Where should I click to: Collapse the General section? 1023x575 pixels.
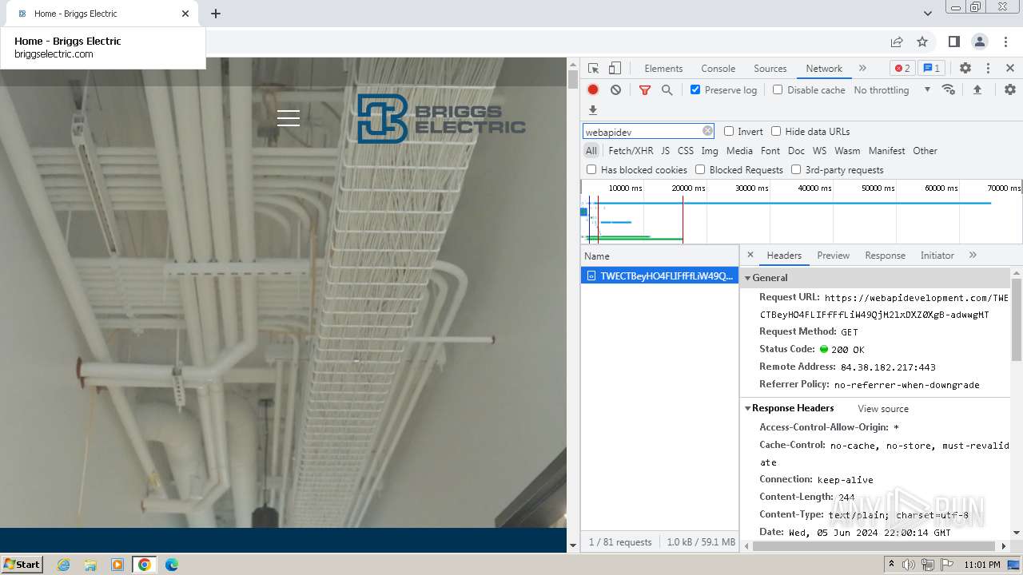tap(748, 278)
